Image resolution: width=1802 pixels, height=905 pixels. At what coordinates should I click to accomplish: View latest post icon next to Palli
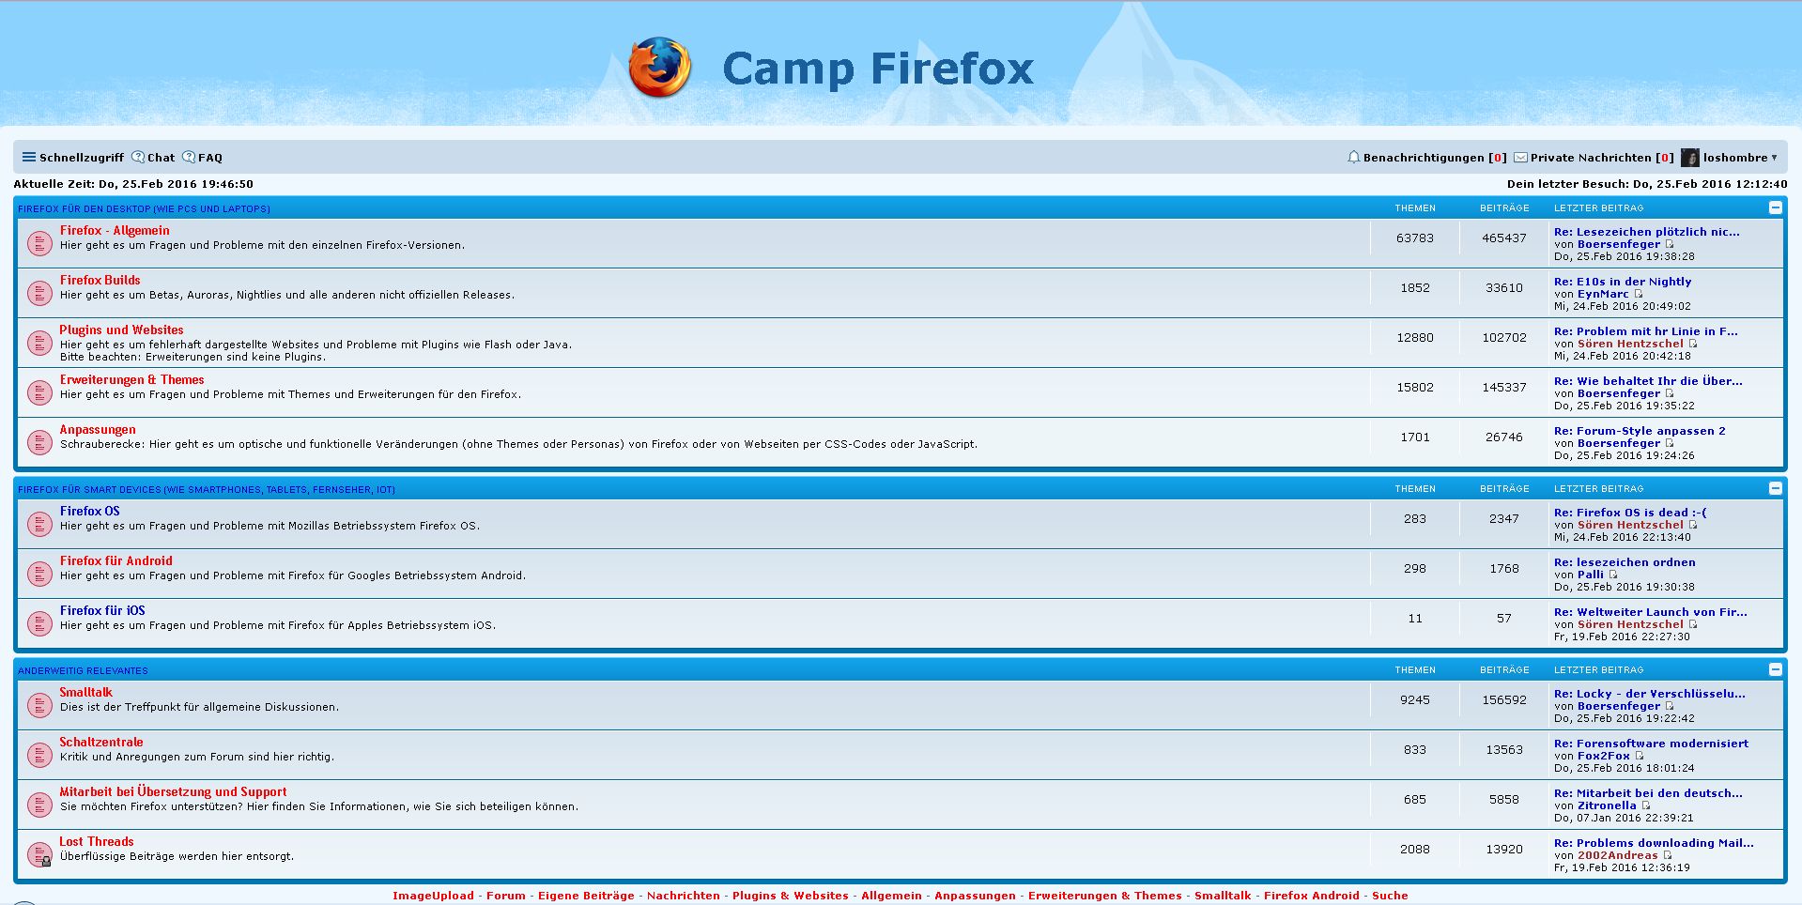(x=1612, y=575)
